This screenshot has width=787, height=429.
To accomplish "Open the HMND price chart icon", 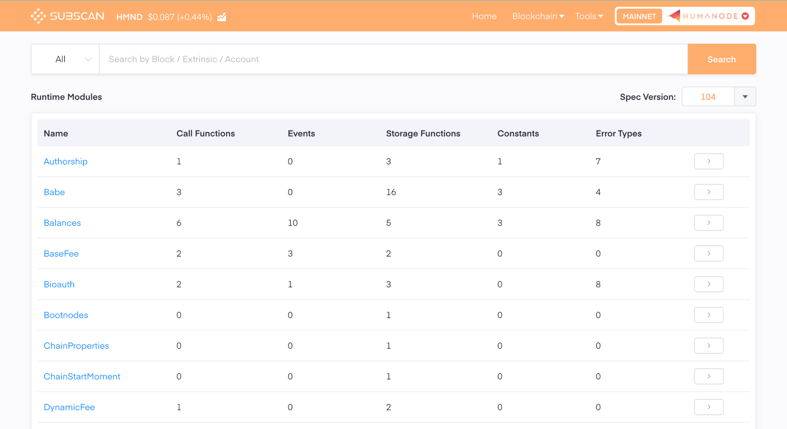I will [222, 17].
